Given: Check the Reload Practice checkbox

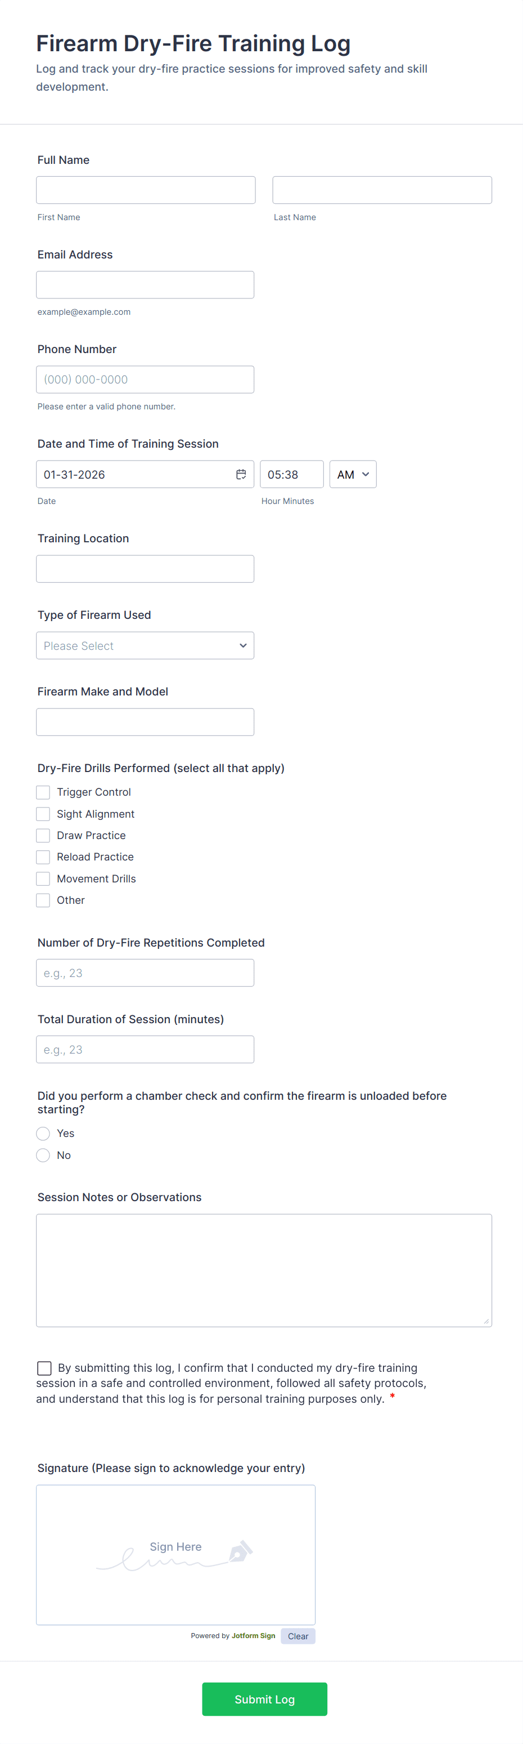Looking at the screenshot, I should 43,857.
